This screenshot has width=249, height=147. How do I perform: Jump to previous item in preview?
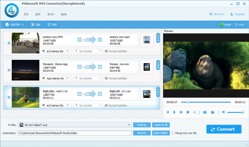pyautogui.click(x=168, y=112)
